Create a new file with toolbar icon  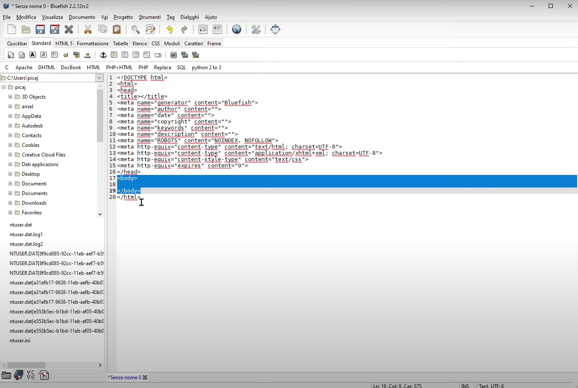(x=12, y=29)
